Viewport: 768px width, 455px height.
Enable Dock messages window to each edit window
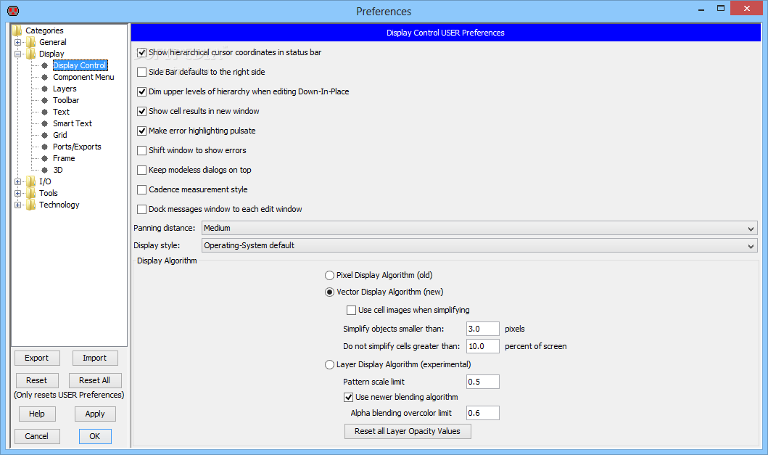141,210
